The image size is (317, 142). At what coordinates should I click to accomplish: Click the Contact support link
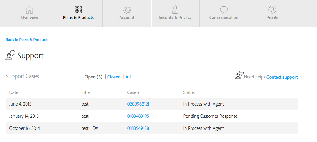point(282,77)
